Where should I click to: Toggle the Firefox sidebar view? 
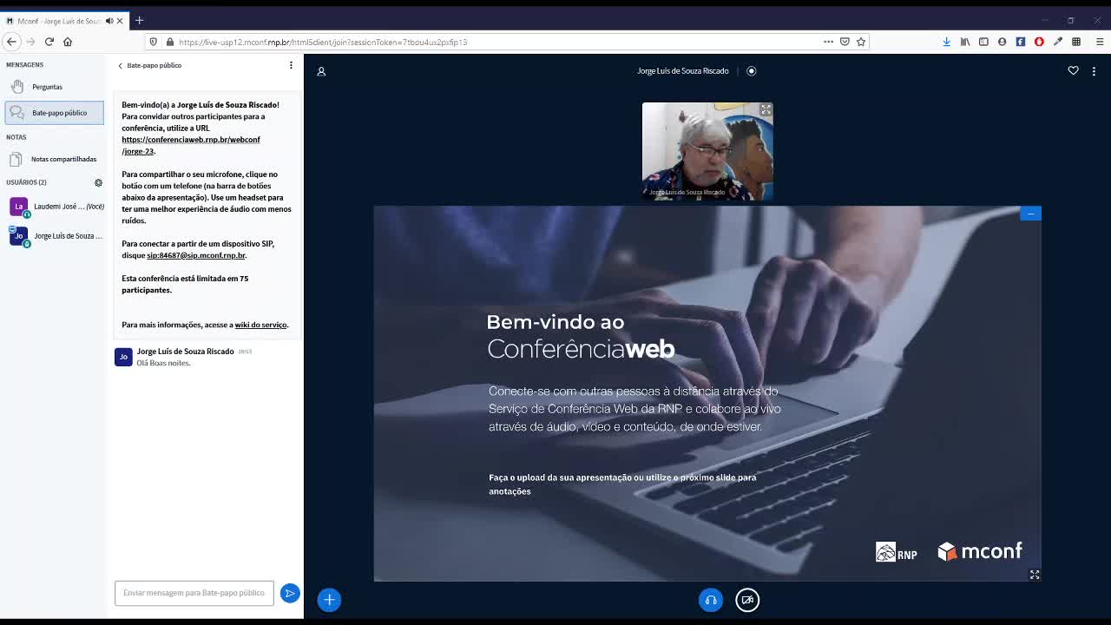click(x=983, y=42)
